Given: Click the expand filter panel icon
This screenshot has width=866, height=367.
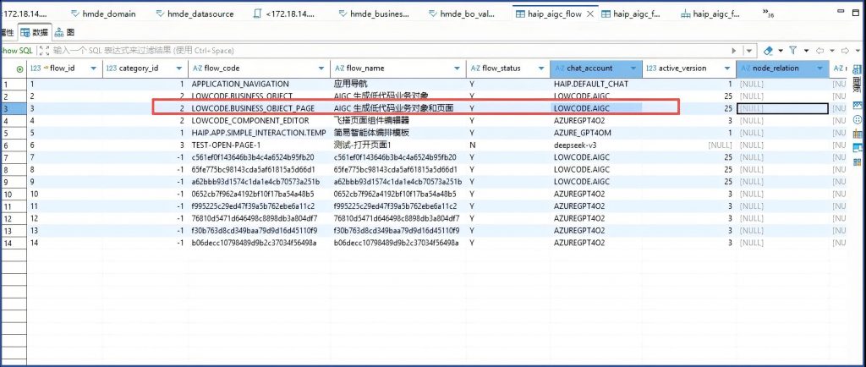Looking at the screenshot, I should pyautogui.click(x=43, y=51).
